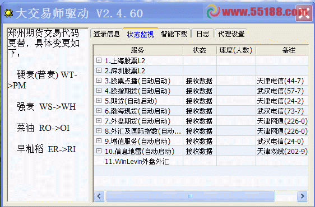315x207 pixels.
Task: Click the sun icon in title bar
Action: tap(8, 13)
